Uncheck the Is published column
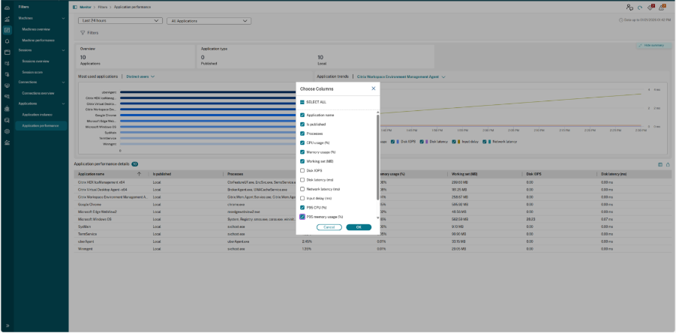The height and width of the screenshot is (333, 676). click(x=302, y=124)
